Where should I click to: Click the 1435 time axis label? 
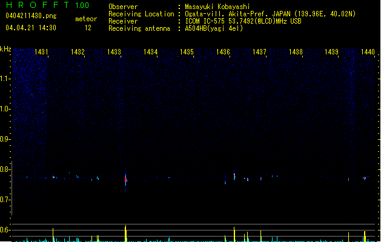(187, 52)
